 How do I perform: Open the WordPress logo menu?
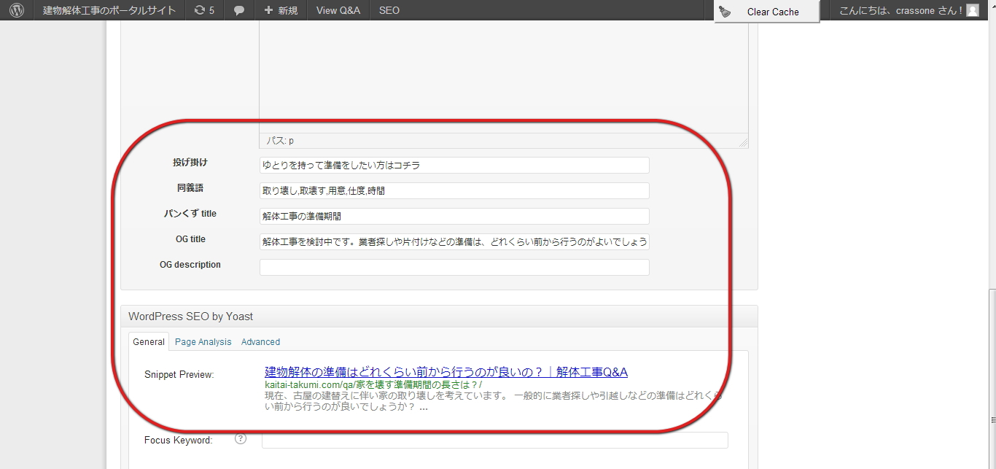point(17,10)
